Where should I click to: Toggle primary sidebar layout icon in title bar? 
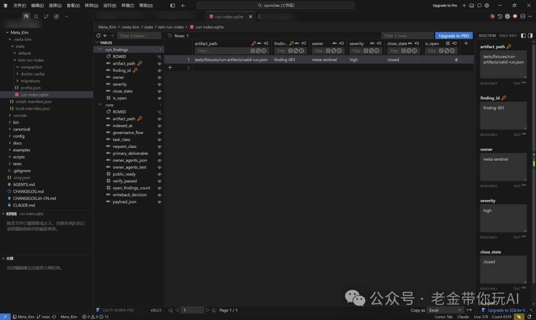pos(173,5)
